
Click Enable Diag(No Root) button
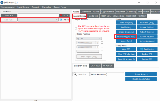pyautogui.click(x=126, y=37)
